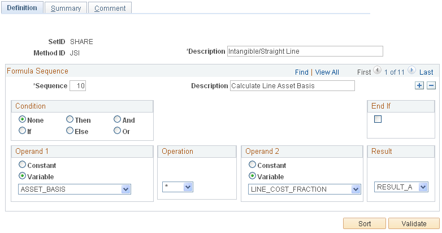
Task: Click the Sort button
Action: [365, 223]
